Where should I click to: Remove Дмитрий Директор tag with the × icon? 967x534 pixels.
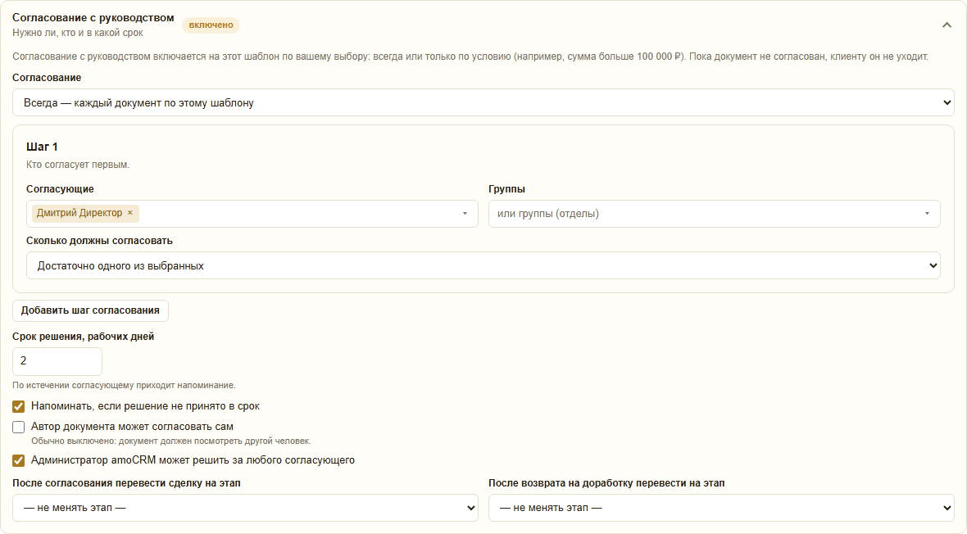click(130, 213)
